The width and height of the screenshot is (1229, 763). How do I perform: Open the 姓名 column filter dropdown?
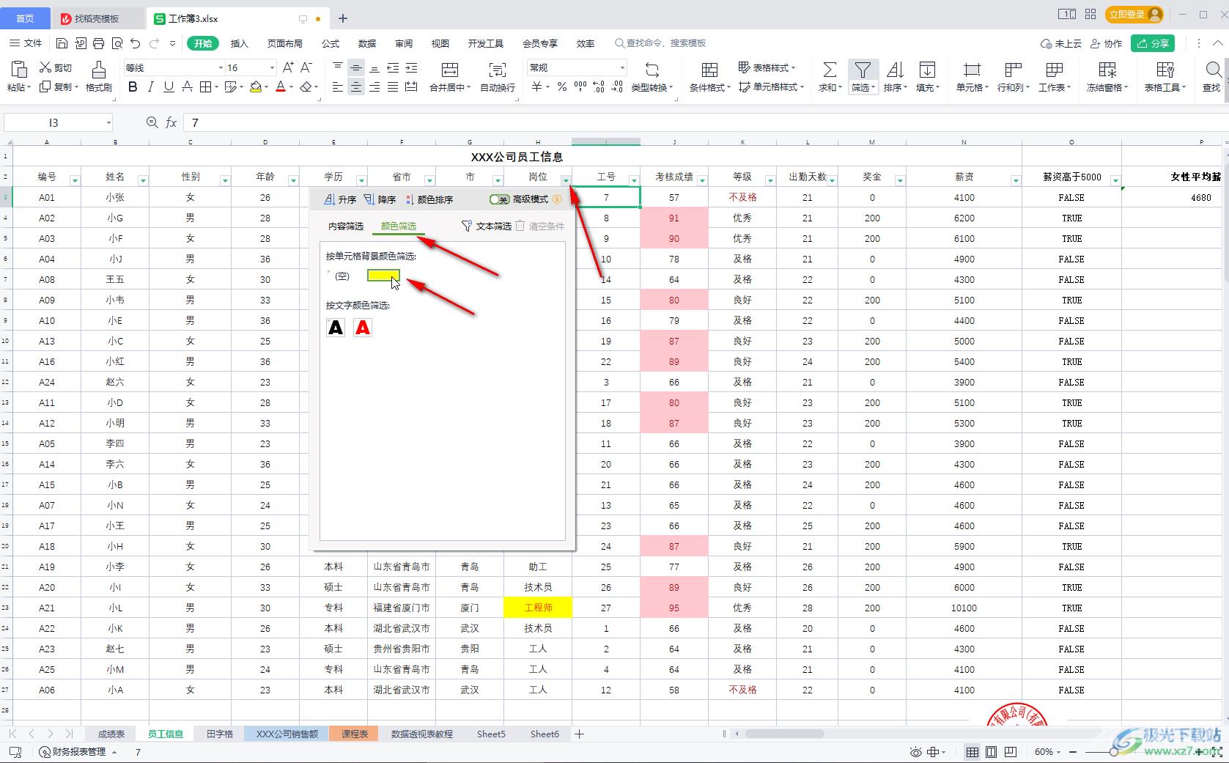coord(143,180)
